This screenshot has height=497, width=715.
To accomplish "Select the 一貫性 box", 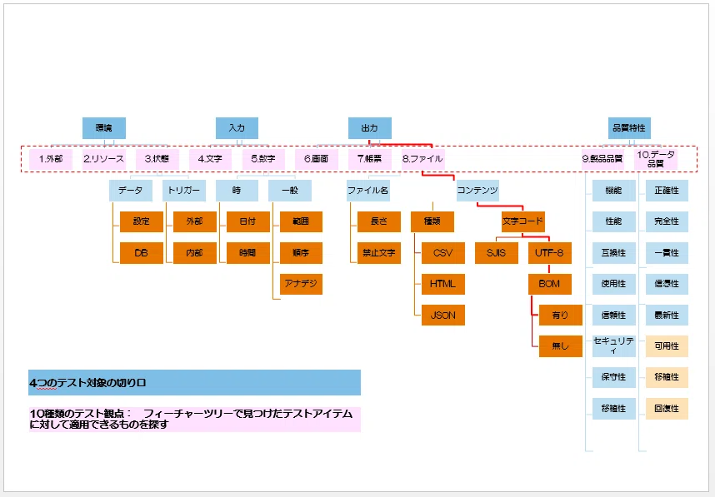I will pyautogui.click(x=667, y=253).
